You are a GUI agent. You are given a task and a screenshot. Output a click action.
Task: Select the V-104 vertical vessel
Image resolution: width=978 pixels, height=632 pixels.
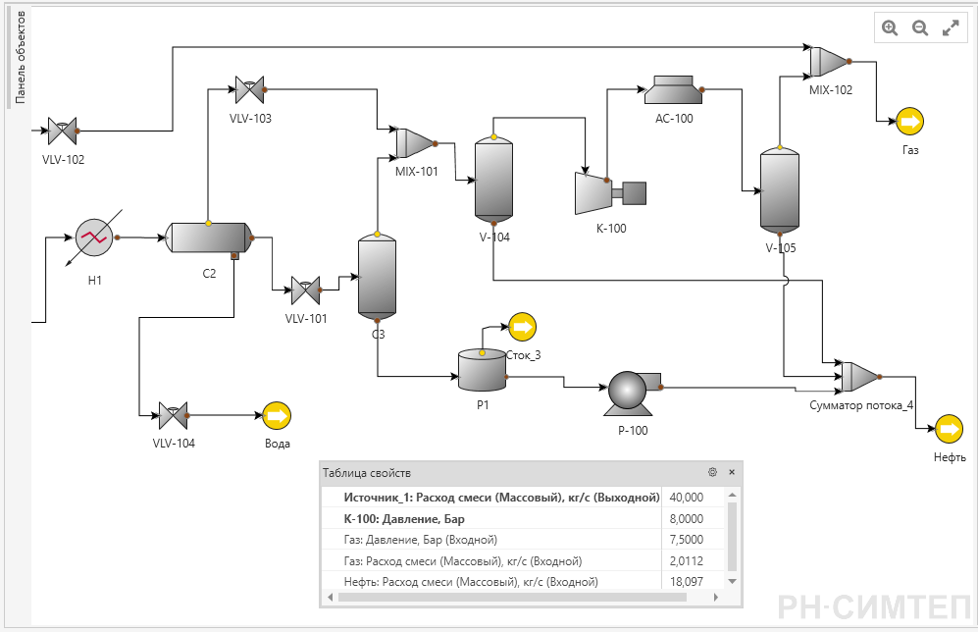(493, 179)
